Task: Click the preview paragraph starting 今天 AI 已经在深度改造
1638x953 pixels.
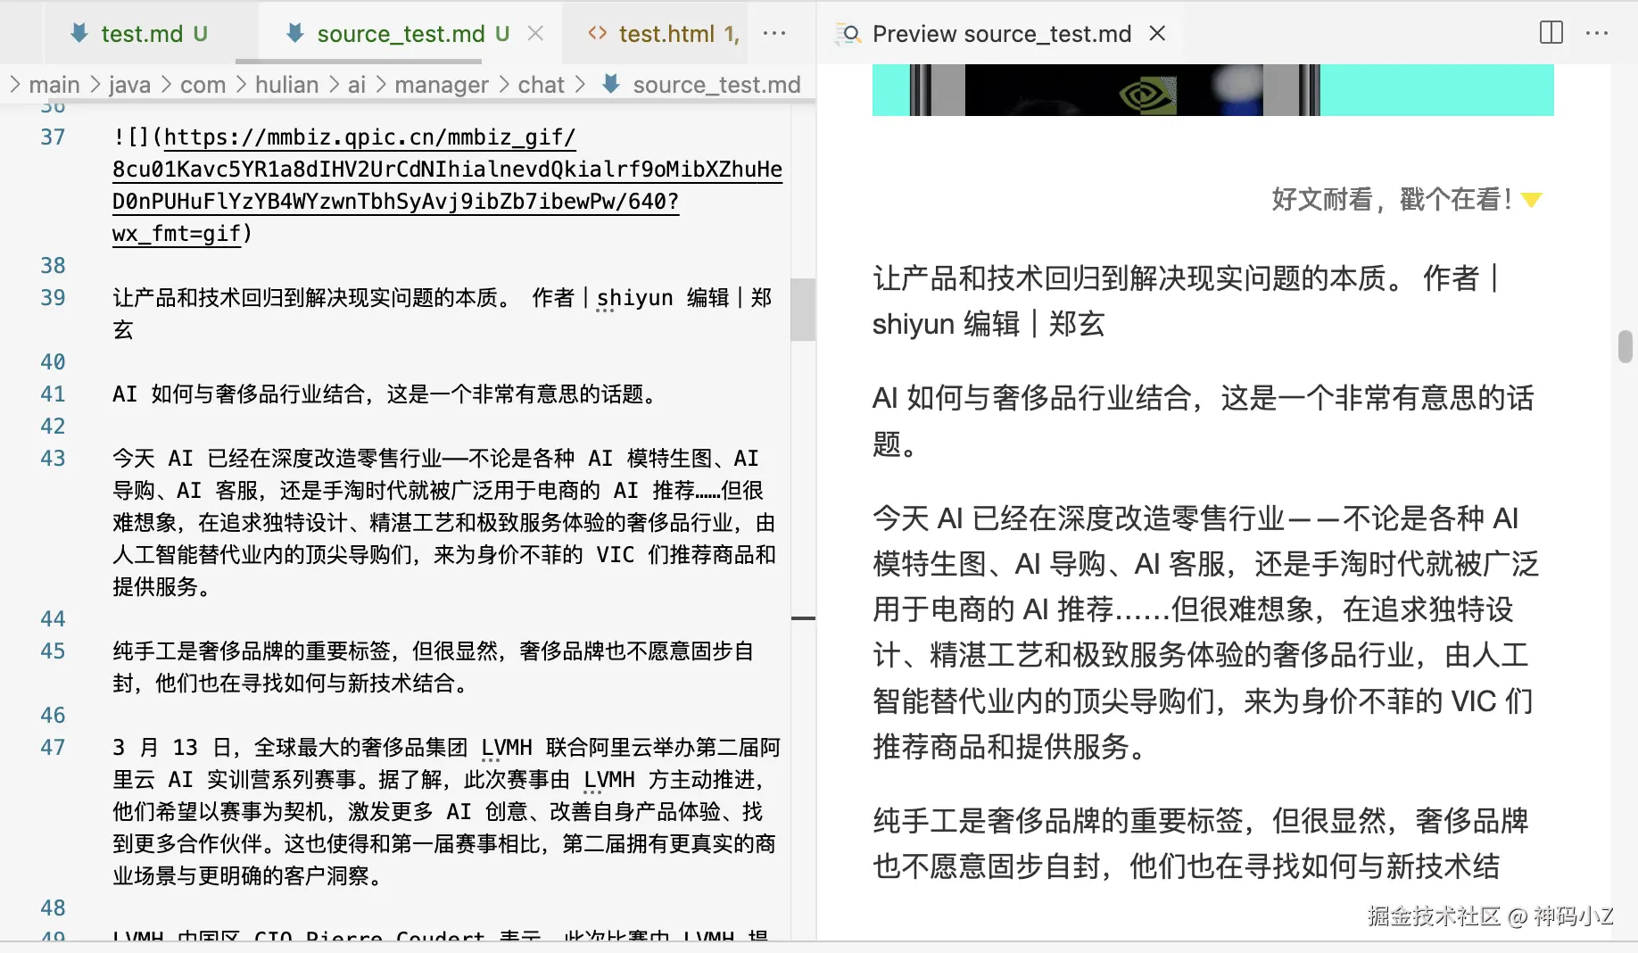Action: point(1205,632)
